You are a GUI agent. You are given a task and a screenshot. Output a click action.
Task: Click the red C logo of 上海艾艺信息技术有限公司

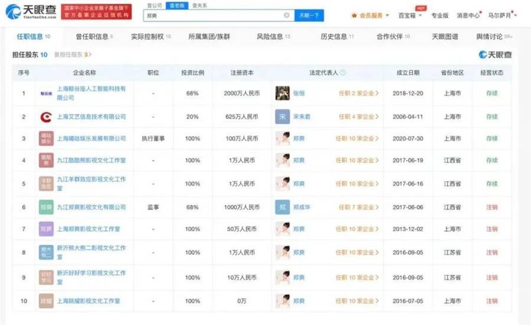tap(47, 117)
